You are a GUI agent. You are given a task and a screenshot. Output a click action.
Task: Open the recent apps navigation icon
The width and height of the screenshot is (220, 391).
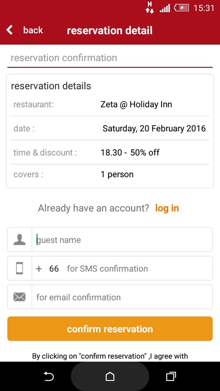(x=171, y=376)
